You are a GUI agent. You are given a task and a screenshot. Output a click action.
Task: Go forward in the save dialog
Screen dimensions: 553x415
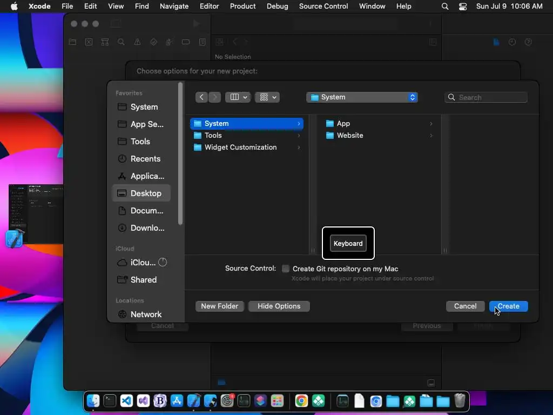(215, 97)
